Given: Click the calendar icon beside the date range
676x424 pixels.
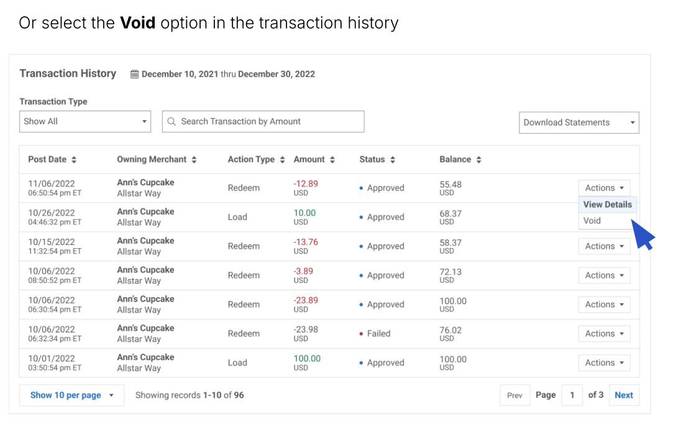Looking at the screenshot, I should click(134, 74).
